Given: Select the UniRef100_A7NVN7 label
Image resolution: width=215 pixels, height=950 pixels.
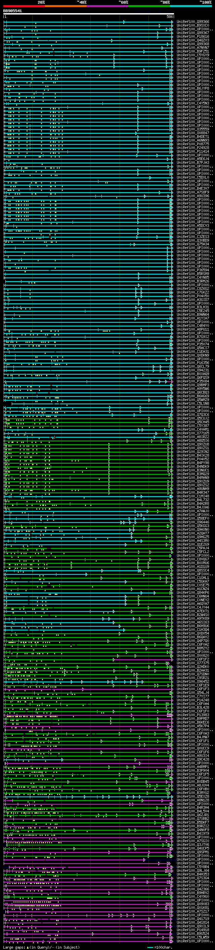Looking at the screenshot, I should click(193, 48).
